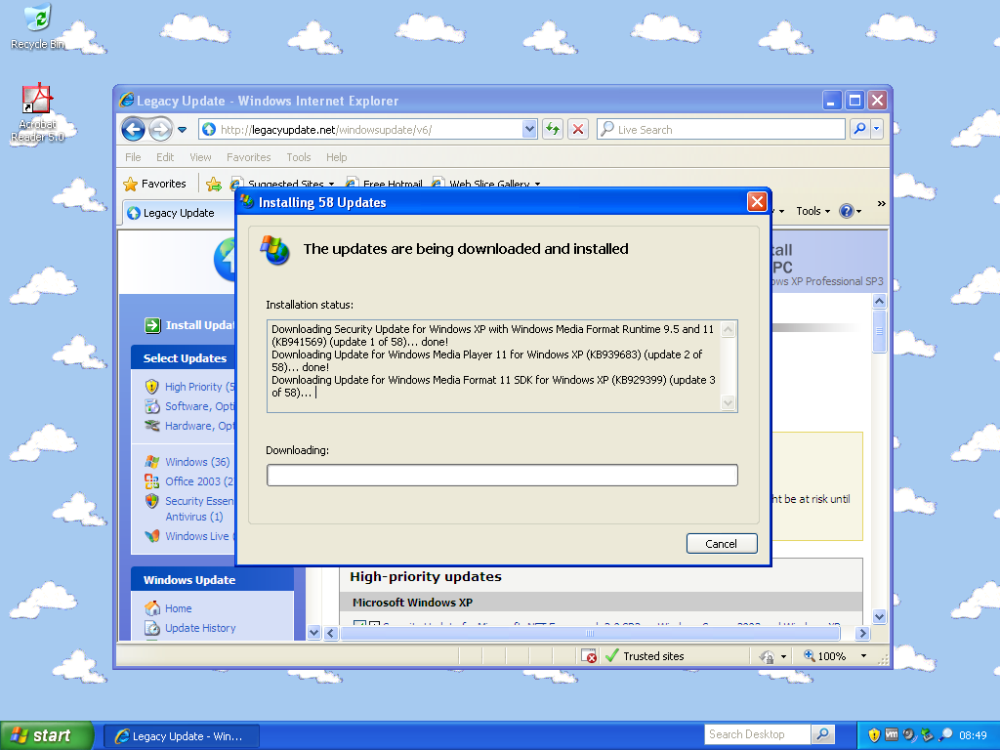
Task: Click the Add to Favorites Bar star icon
Action: (214, 185)
